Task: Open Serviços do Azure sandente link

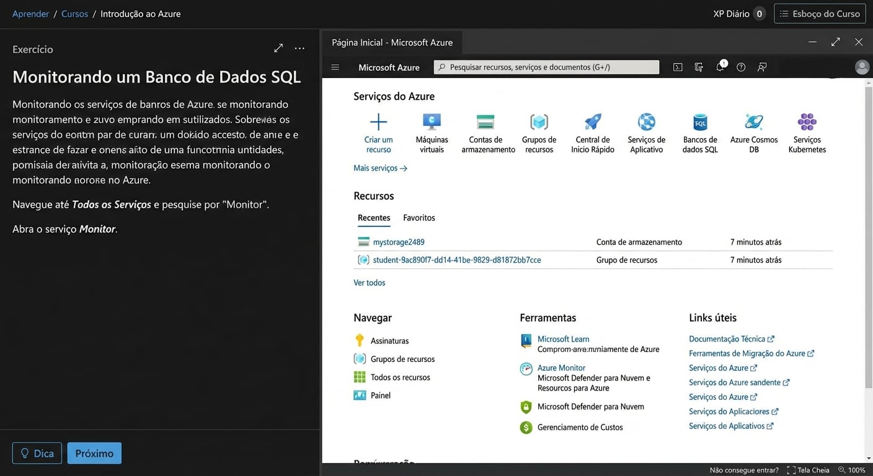Action: (739, 382)
